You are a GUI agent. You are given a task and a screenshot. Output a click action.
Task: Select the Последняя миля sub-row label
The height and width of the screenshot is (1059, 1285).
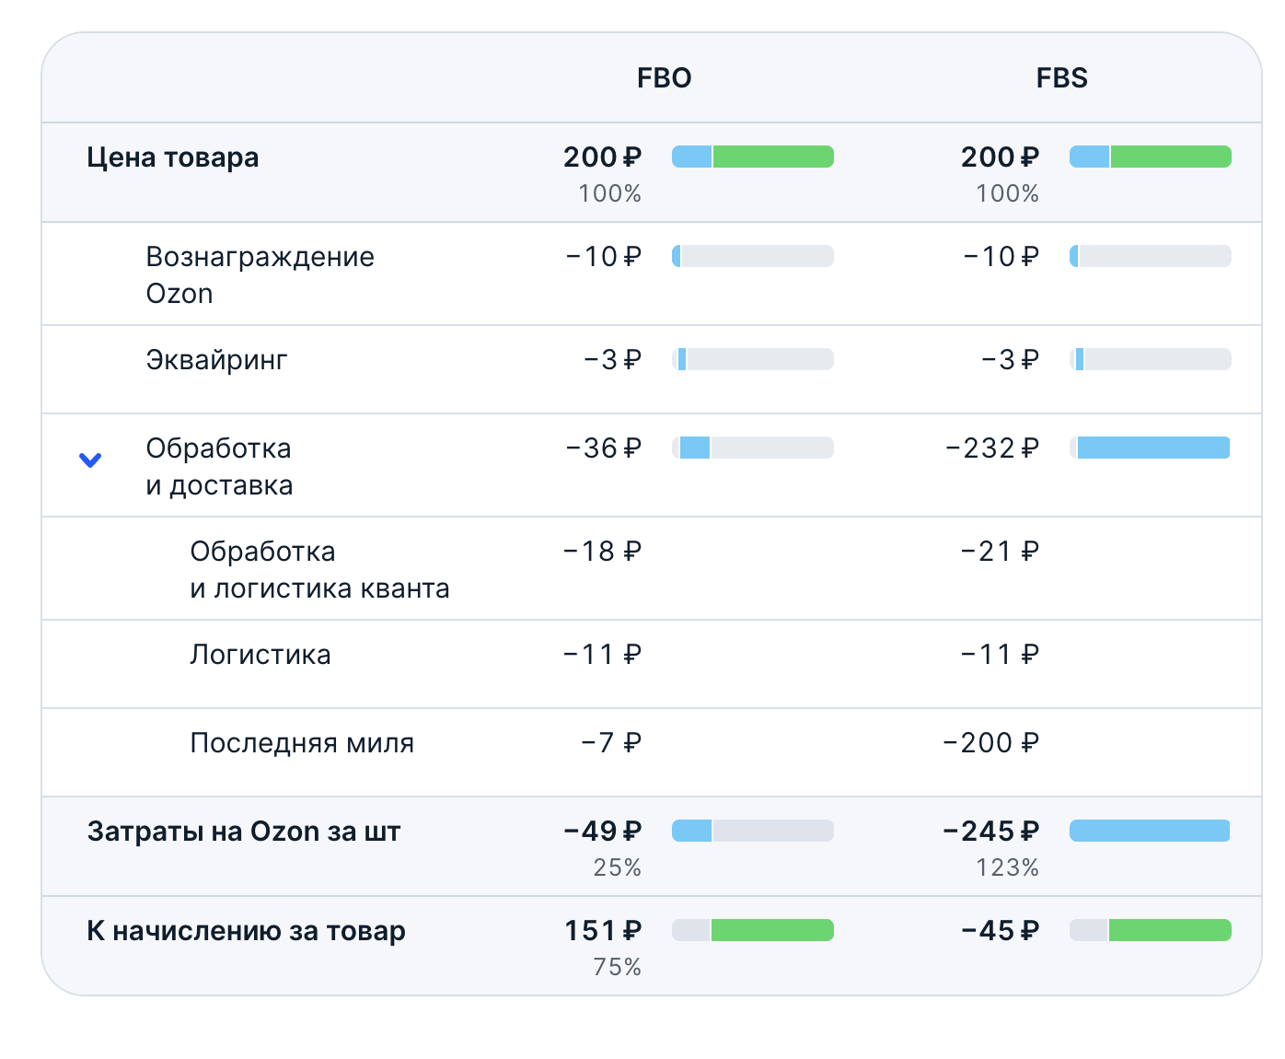click(x=302, y=743)
